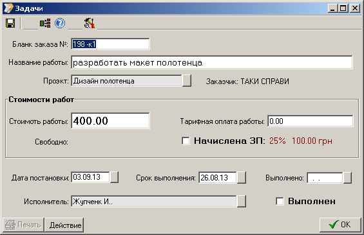This screenshot has width=364, height=235.
Task: Click the Печать button
Action: [x=23, y=225]
